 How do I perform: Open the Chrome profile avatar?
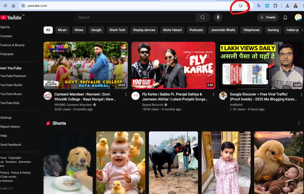(296, 6)
